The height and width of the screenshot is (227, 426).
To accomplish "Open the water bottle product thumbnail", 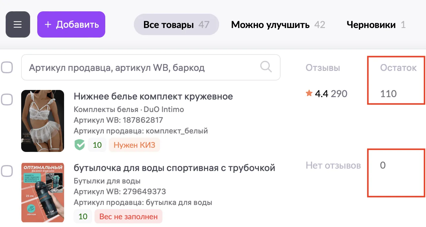I will tap(43, 192).
